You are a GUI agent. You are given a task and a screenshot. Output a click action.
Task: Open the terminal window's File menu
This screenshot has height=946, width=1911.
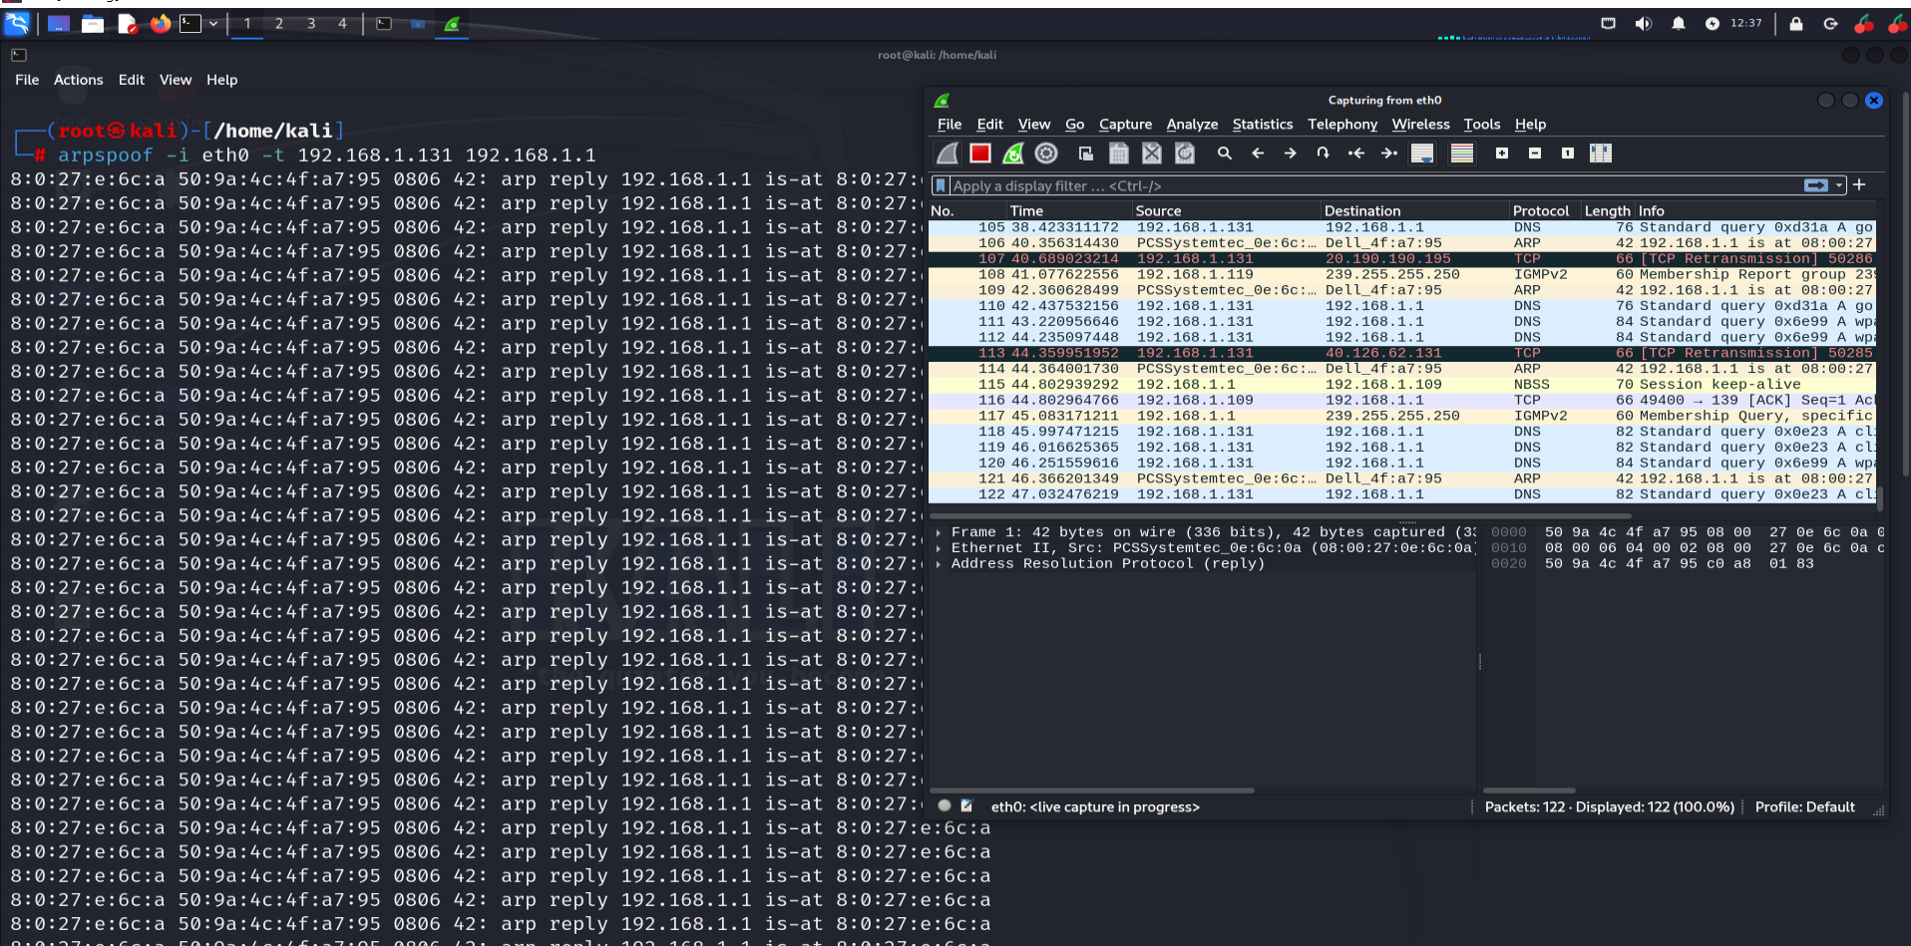click(x=27, y=80)
